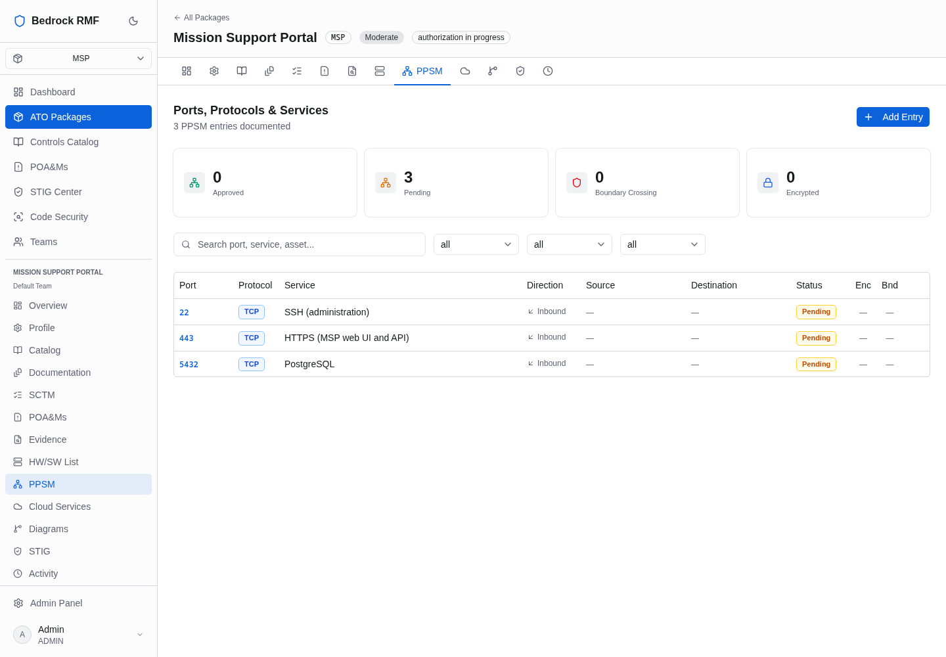Open the MSP package selector dropdown
The height and width of the screenshot is (657, 946).
(x=79, y=58)
